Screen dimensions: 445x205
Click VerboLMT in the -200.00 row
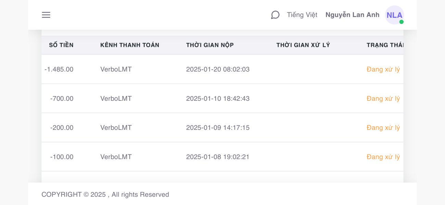116,128
